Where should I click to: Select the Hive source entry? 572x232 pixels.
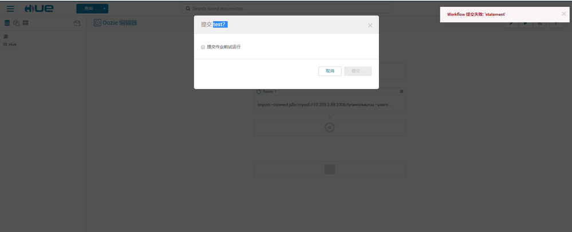point(10,45)
